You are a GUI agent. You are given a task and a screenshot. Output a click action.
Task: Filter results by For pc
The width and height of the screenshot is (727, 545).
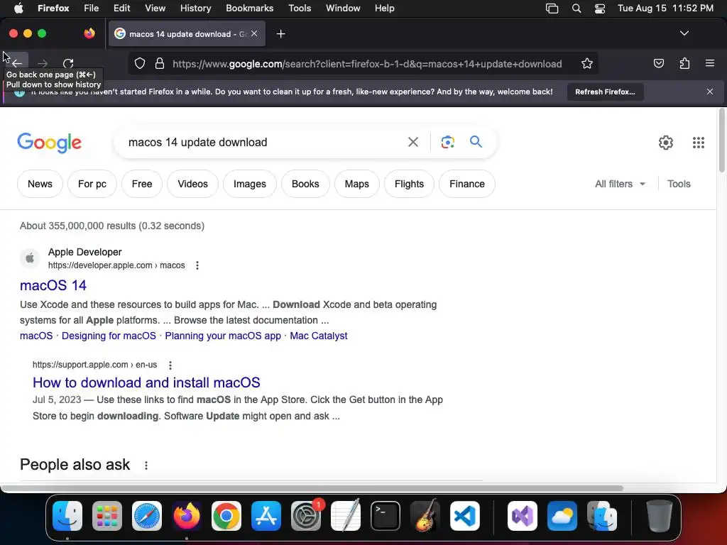(92, 184)
